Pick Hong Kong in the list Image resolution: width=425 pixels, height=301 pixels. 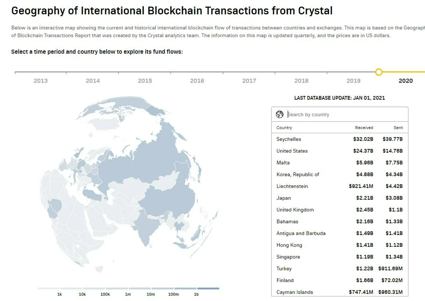[x=290, y=245]
